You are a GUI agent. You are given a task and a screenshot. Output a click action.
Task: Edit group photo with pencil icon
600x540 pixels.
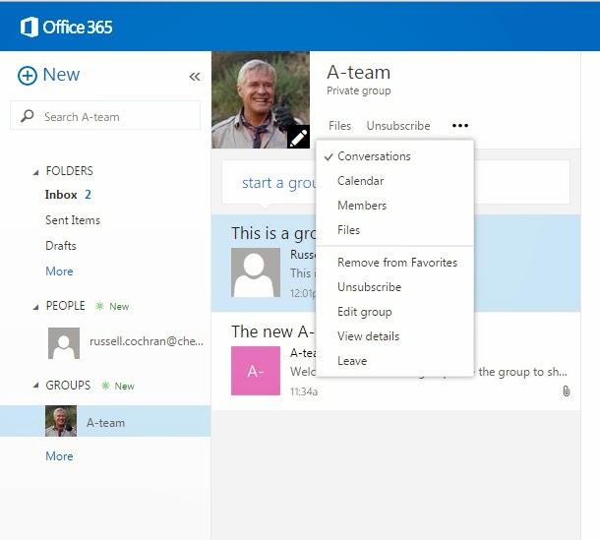pos(298,137)
